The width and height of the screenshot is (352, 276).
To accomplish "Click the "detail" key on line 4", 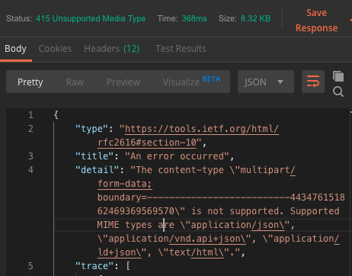I will (x=97, y=170).
